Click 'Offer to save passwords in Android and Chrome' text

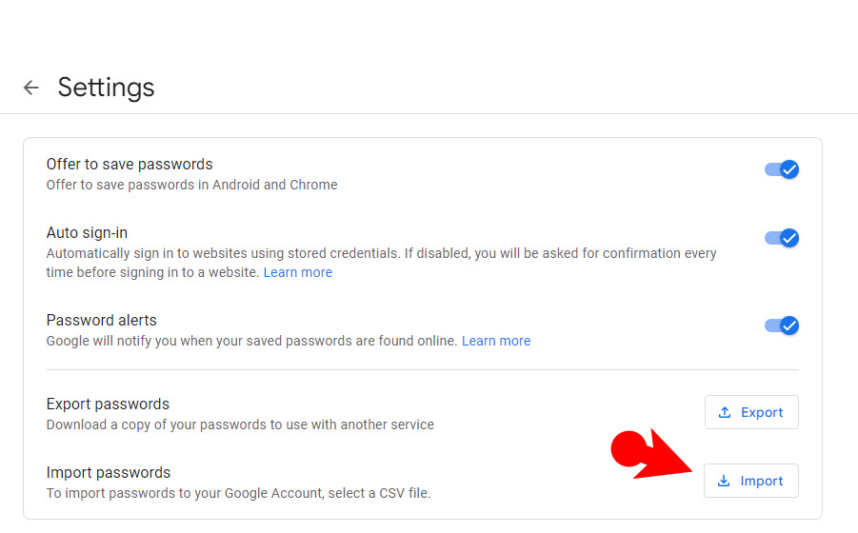coord(192,185)
